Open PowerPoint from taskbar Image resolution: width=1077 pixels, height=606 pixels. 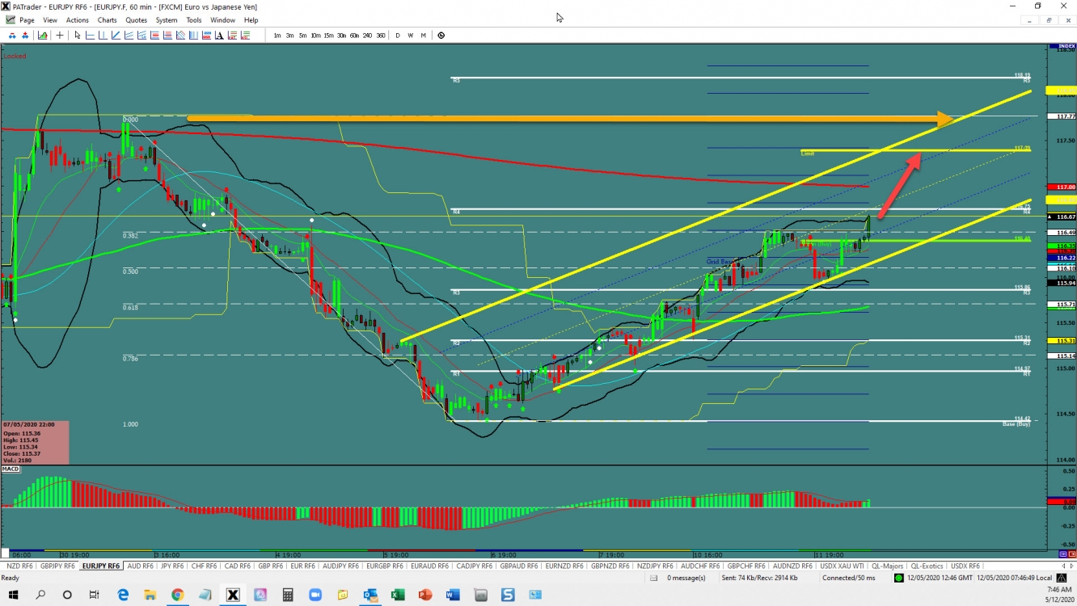click(425, 595)
